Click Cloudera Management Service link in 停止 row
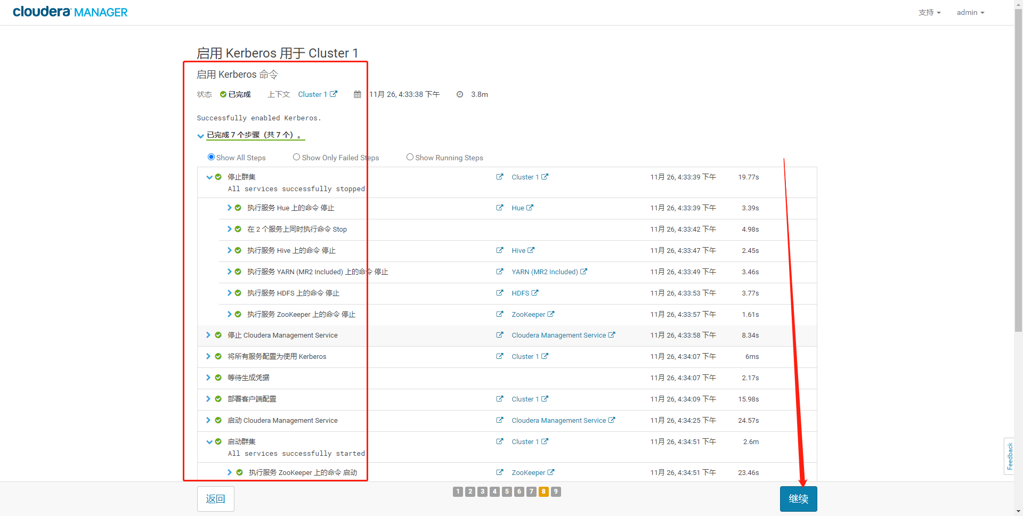Viewport: 1023px width, 516px height. click(563, 335)
